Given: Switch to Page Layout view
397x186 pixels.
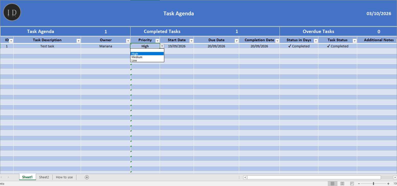Looking at the screenshot, I should [x=342, y=183].
